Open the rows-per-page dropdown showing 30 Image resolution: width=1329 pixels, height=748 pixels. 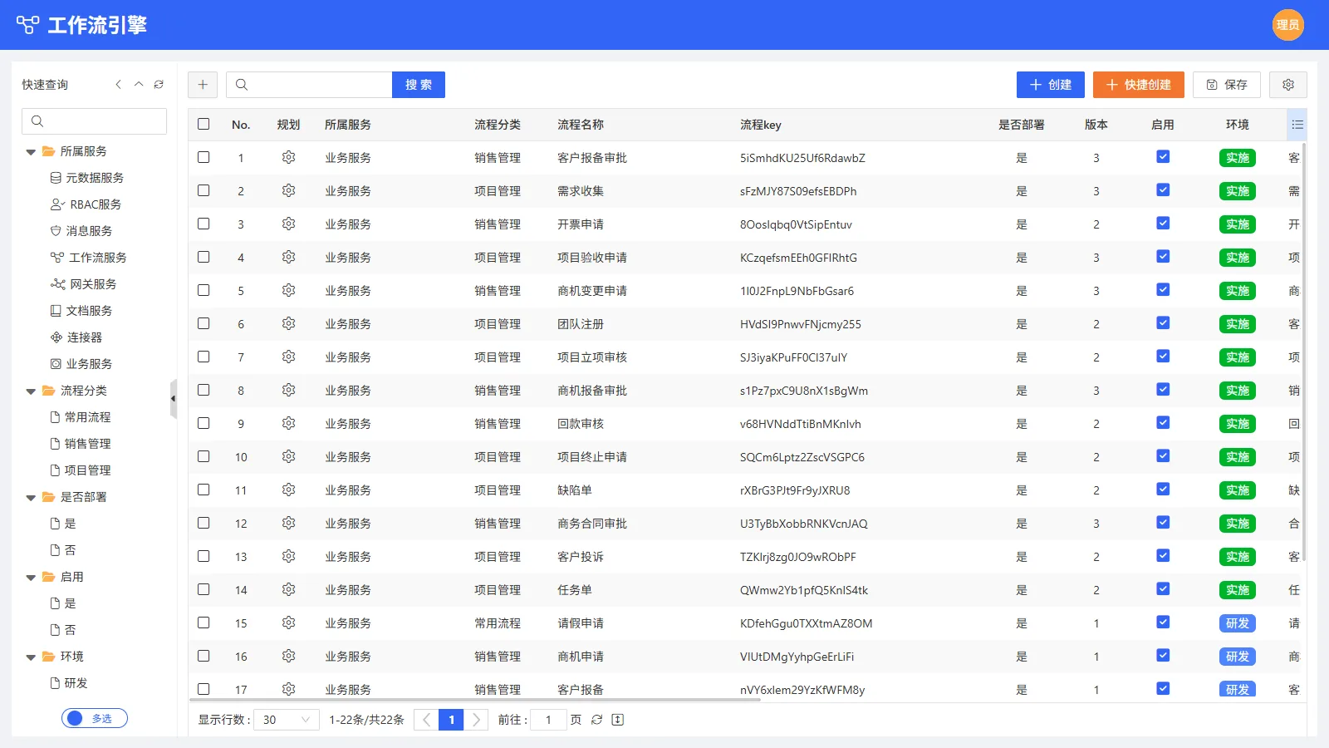pyautogui.click(x=287, y=720)
